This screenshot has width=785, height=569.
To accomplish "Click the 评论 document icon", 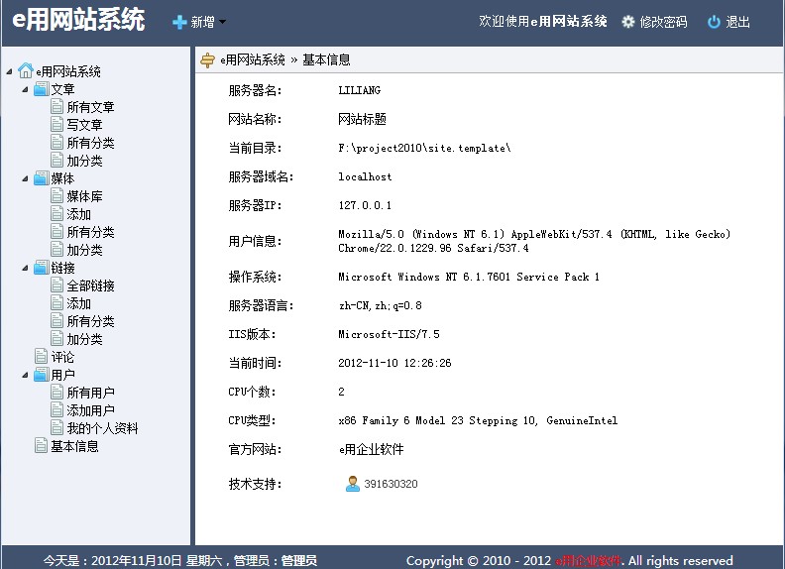I will pyautogui.click(x=41, y=356).
